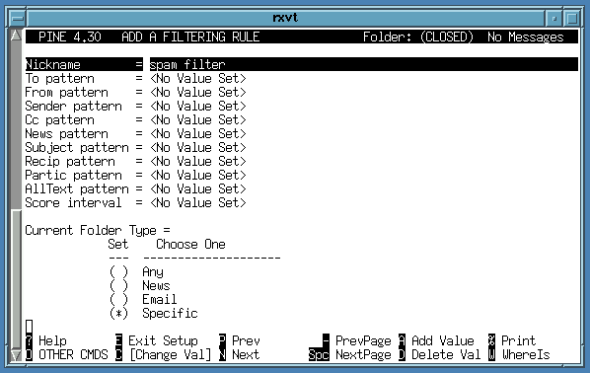Select the Email folder type radio
590x373 pixels.
click(x=118, y=300)
